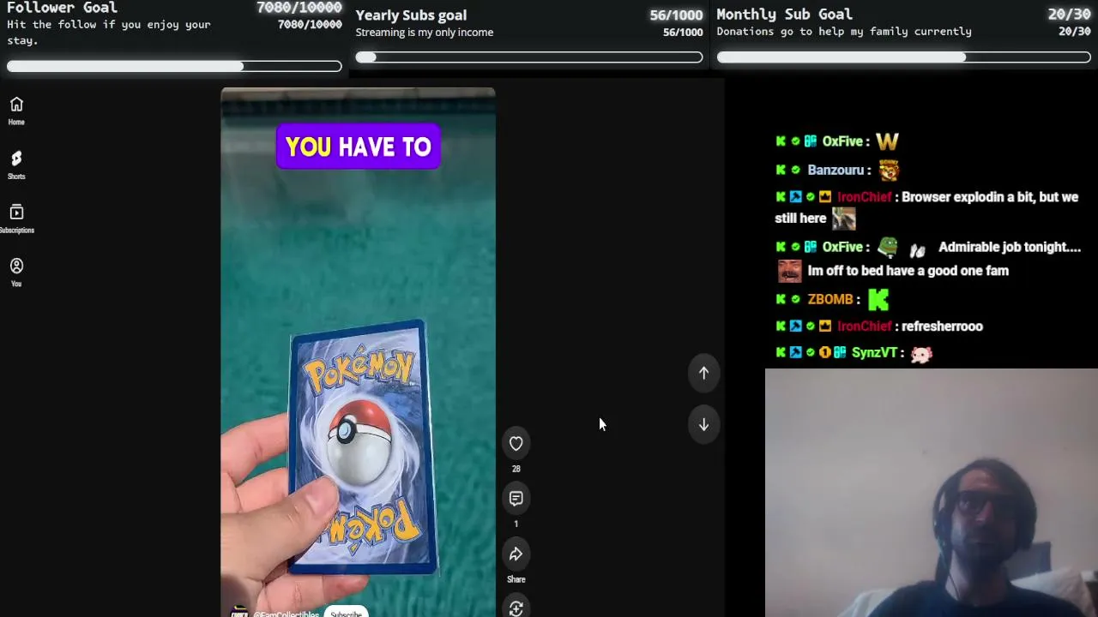Click the green K emote from ZBOMB
The image size is (1098, 617).
[x=878, y=299]
